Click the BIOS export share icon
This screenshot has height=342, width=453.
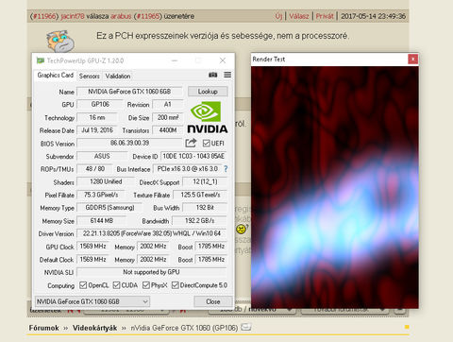coord(191,143)
